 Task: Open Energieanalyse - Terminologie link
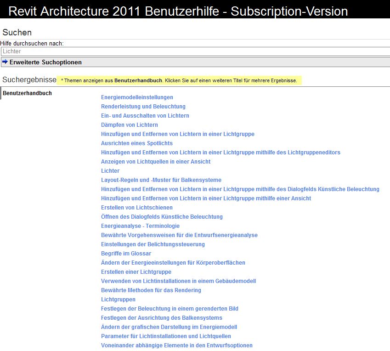(140, 226)
